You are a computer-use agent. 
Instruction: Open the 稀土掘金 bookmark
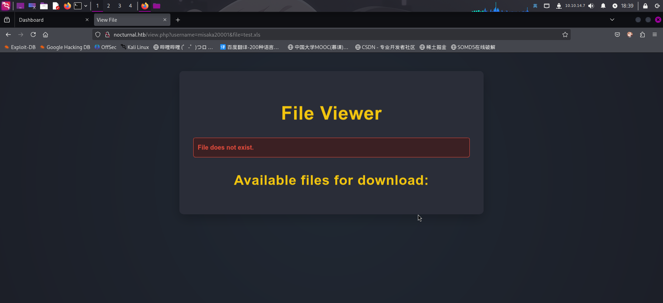[433, 47]
